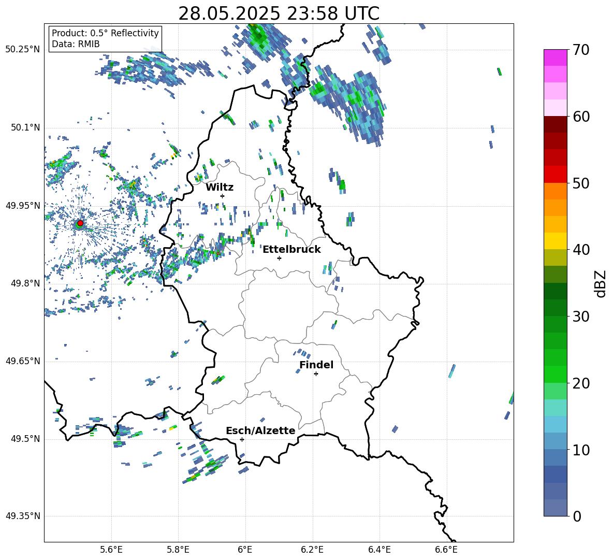Click the colorbar tick value 0
The height and width of the screenshot is (560, 613).
577,516
